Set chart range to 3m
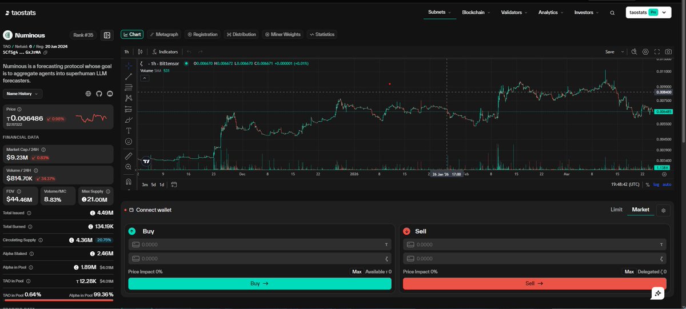This screenshot has height=309, width=686. [x=145, y=184]
